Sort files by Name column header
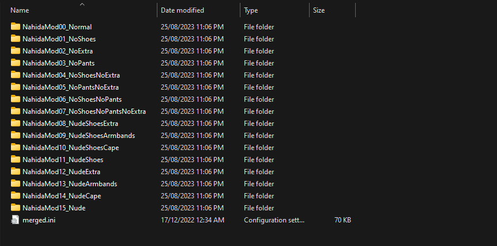This screenshot has height=246, width=497. click(20, 10)
